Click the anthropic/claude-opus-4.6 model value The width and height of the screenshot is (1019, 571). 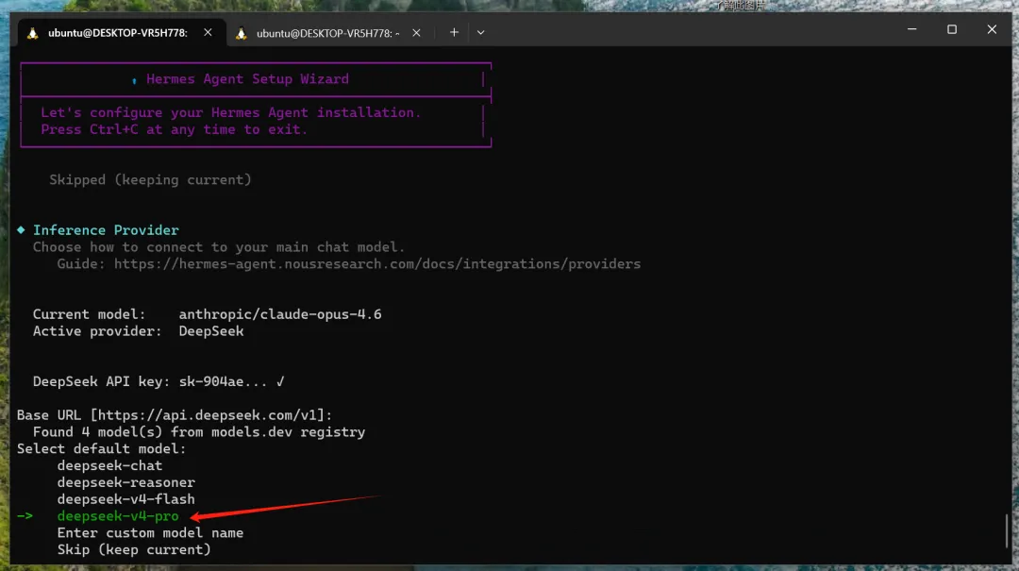(280, 315)
